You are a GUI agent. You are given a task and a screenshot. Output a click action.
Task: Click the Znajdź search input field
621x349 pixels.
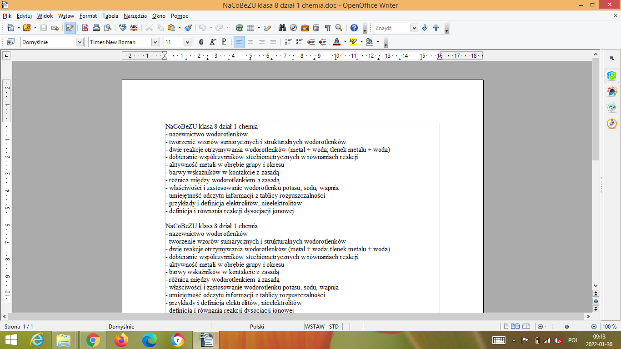[392, 28]
